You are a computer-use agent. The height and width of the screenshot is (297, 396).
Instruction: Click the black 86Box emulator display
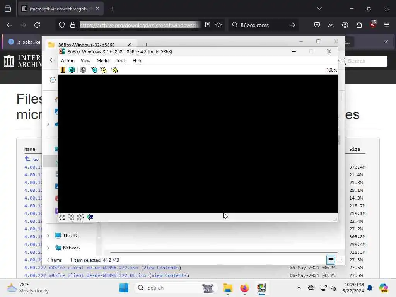(x=198, y=144)
